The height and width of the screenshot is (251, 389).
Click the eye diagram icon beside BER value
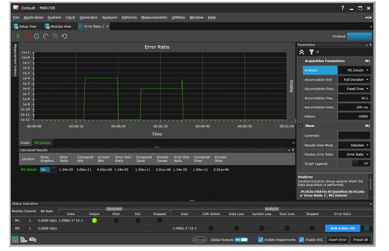(367, 228)
